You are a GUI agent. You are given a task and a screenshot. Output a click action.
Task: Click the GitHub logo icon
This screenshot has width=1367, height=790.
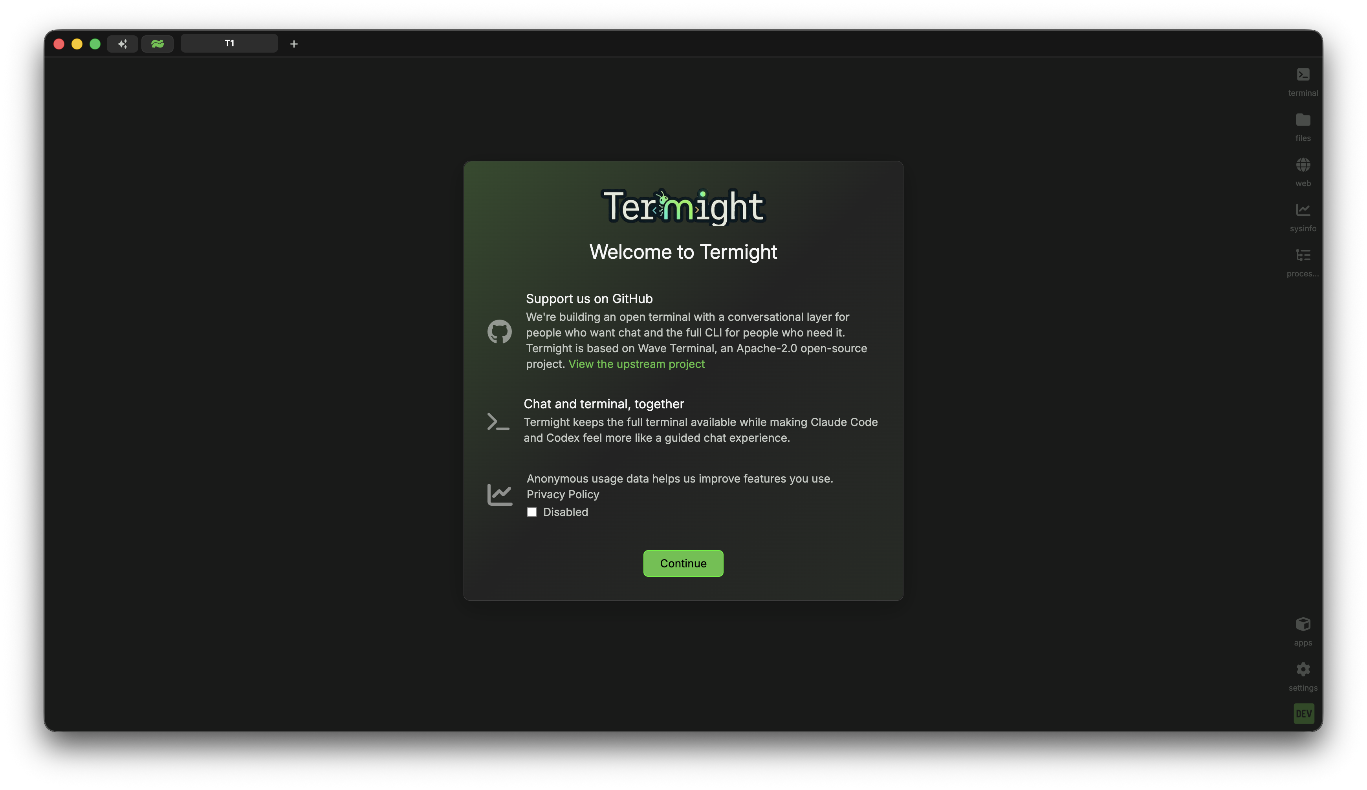click(x=499, y=331)
